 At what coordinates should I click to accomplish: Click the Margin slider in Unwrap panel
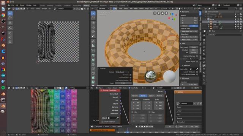[123, 83]
